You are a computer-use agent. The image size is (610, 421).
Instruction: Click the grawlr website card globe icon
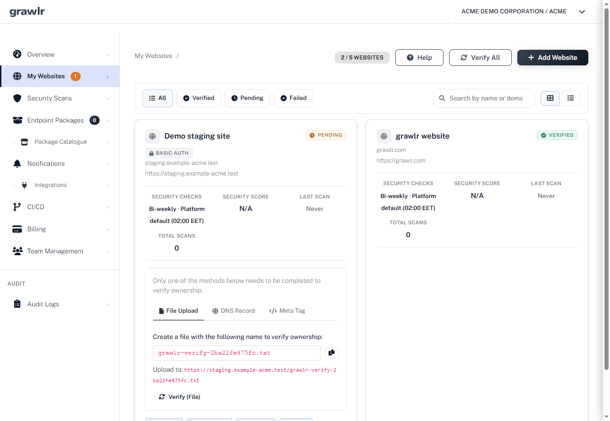pyautogui.click(x=384, y=136)
